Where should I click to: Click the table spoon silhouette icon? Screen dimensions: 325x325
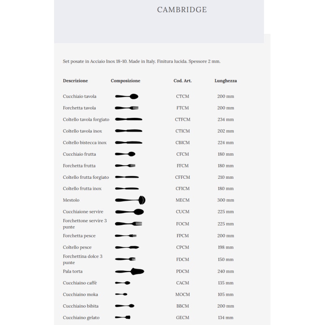point(127,96)
